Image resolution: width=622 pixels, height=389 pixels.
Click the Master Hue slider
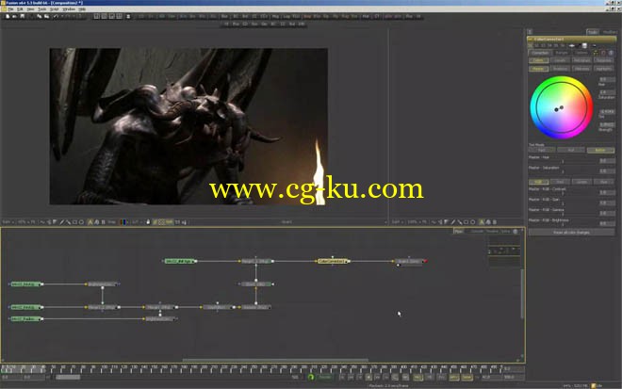click(563, 161)
